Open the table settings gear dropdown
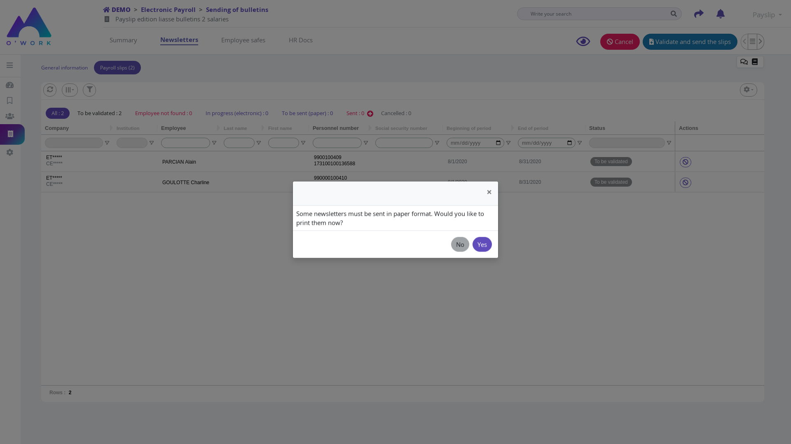The image size is (791, 444). click(748, 90)
